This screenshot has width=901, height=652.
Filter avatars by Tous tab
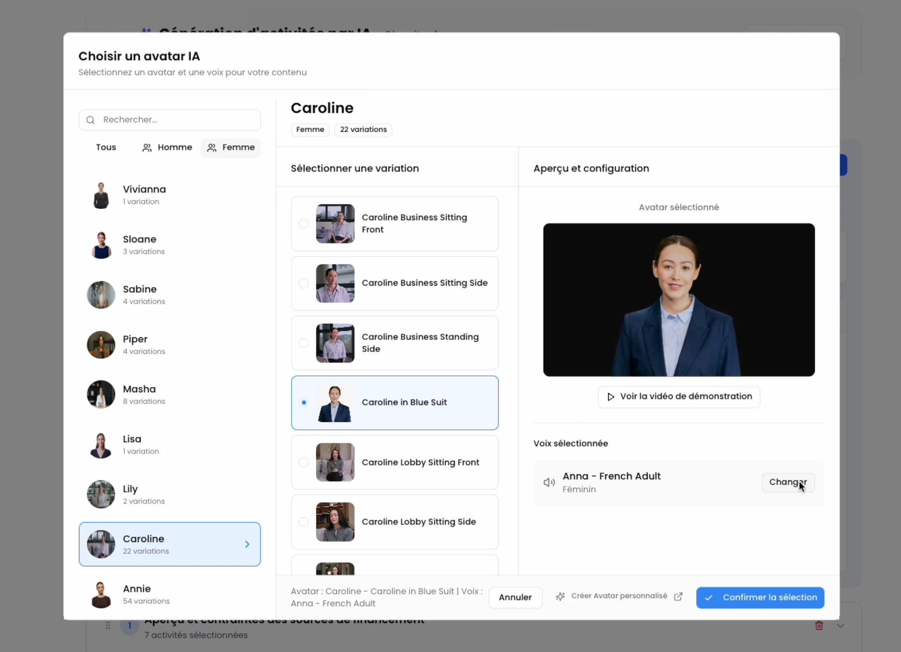(x=106, y=147)
